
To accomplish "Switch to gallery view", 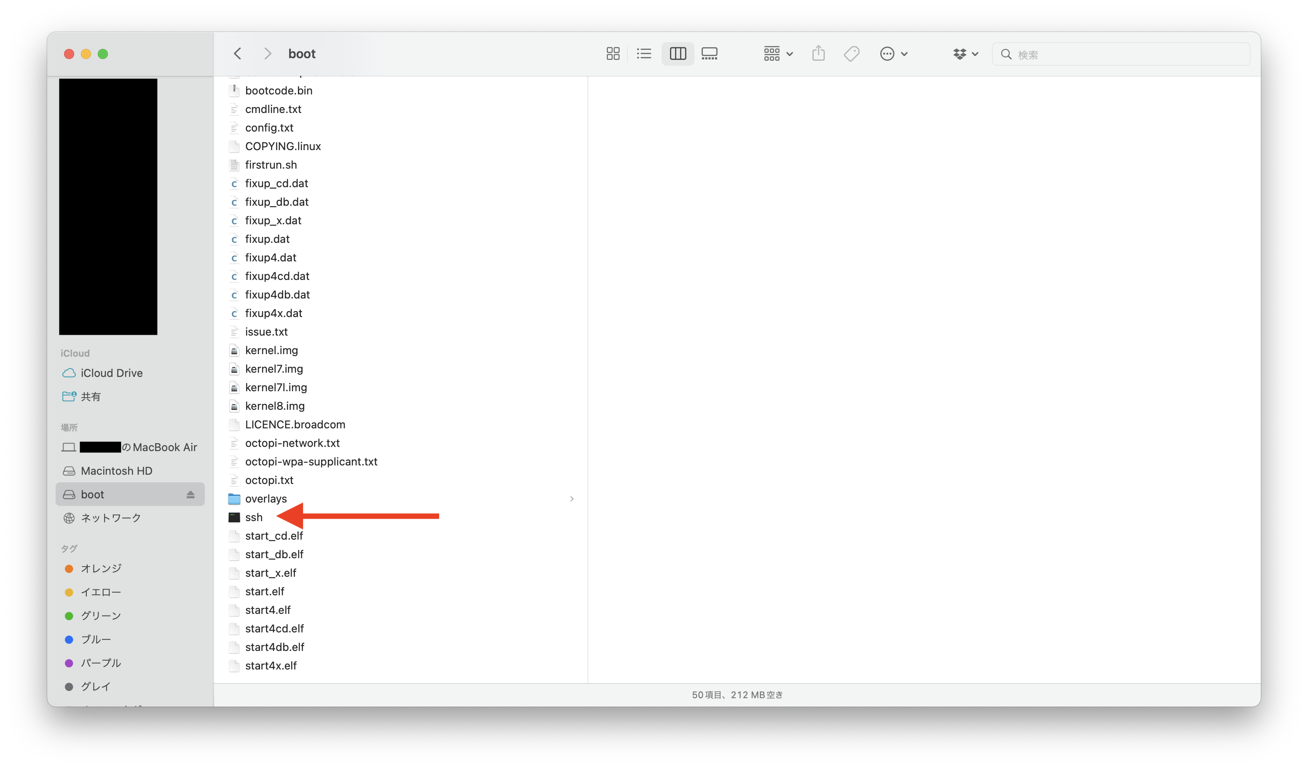I will (x=710, y=54).
